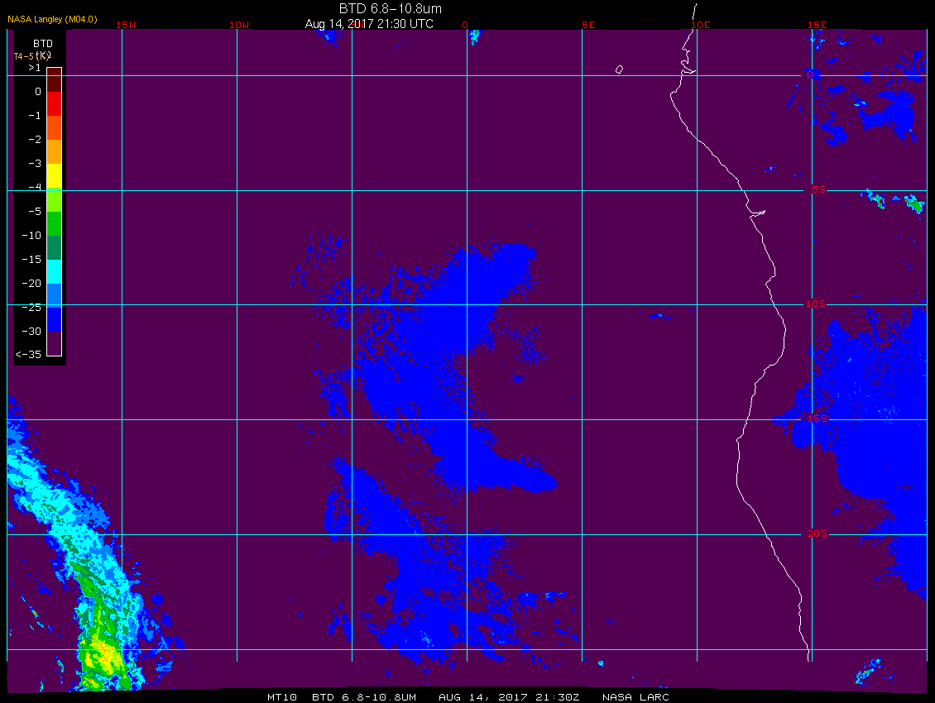Click the "10S" latitude label
The width and height of the screenshot is (935, 703).
pos(816,304)
